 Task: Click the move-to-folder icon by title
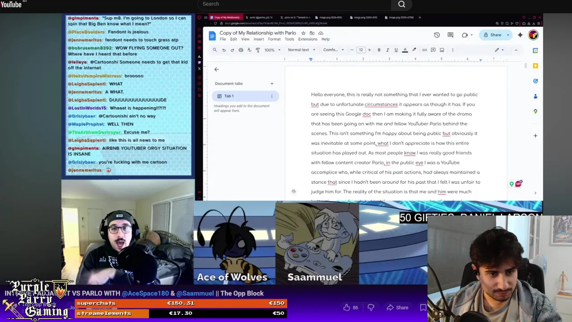coord(312,33)
